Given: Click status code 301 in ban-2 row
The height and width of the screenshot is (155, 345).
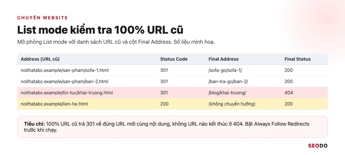Looking at the screenshot, I should (x=164, y=81).
